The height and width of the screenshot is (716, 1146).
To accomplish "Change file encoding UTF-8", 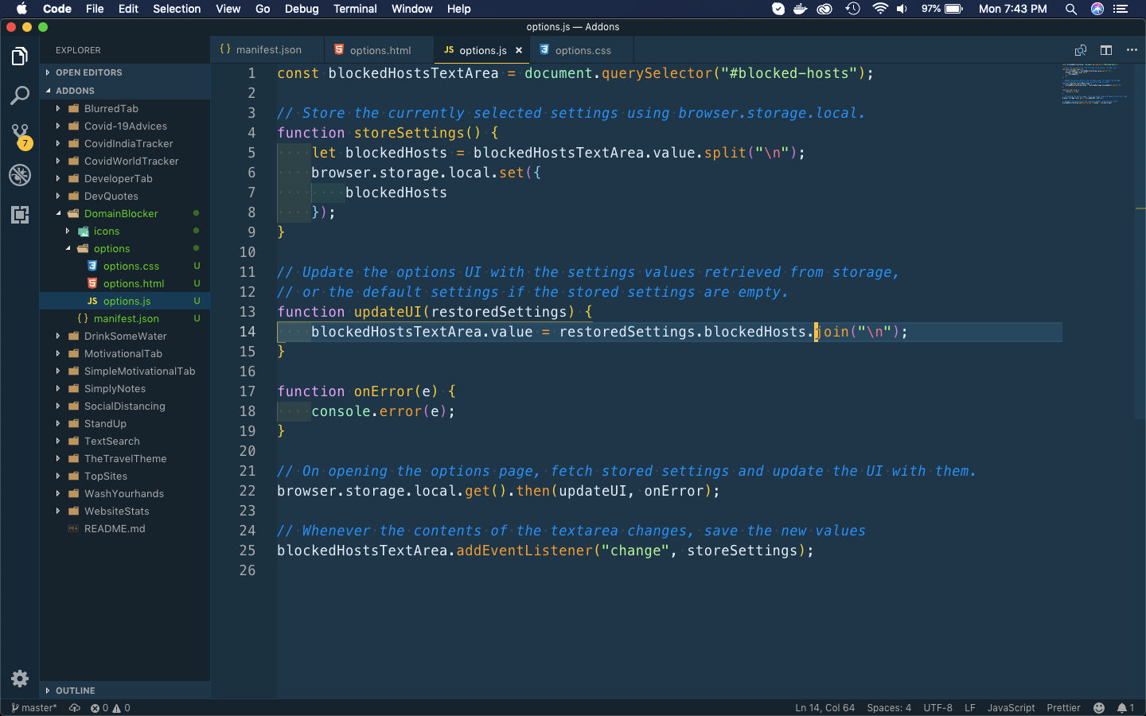I will point(937,708).
